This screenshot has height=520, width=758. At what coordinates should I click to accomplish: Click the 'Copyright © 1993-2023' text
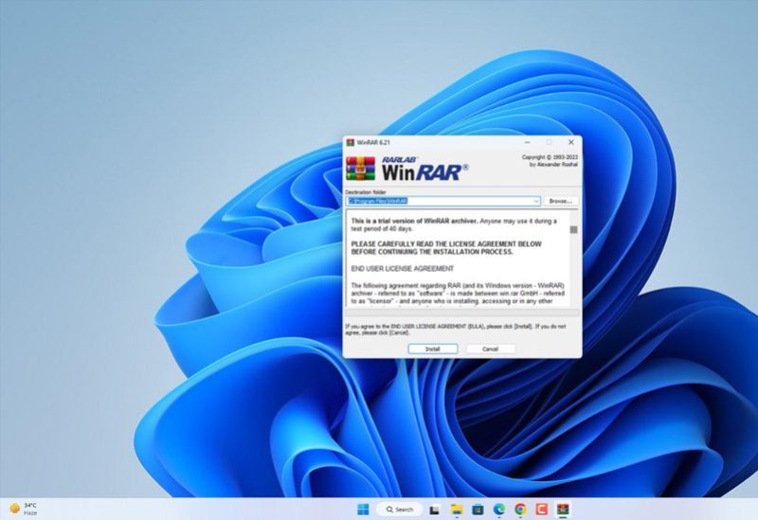click(x=550, y=157)
